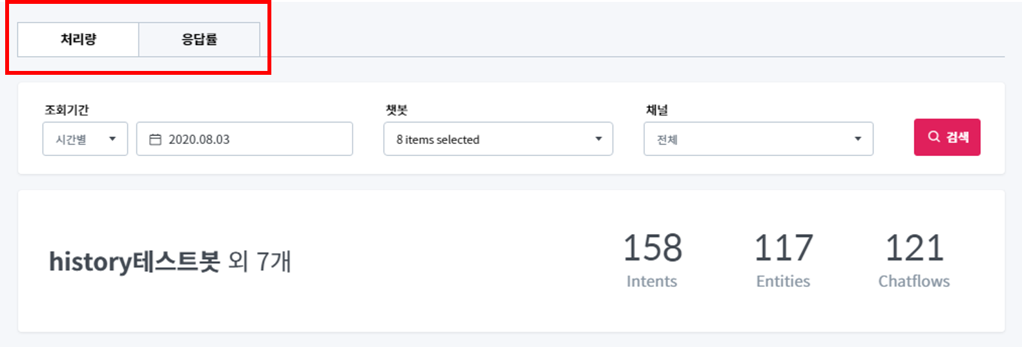
Task: Switch to the 처리량 tab
Action: (78, 39)
